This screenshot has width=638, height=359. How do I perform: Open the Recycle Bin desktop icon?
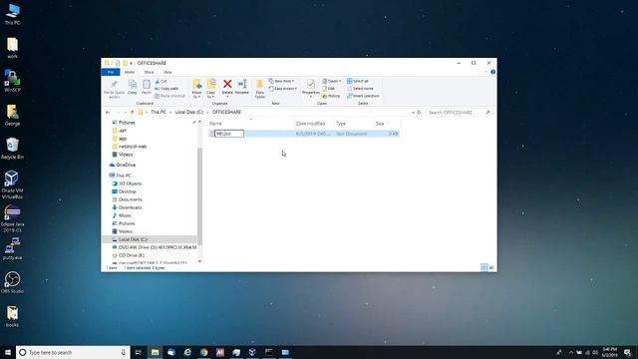pyautogui.click(x=12, y=149)
